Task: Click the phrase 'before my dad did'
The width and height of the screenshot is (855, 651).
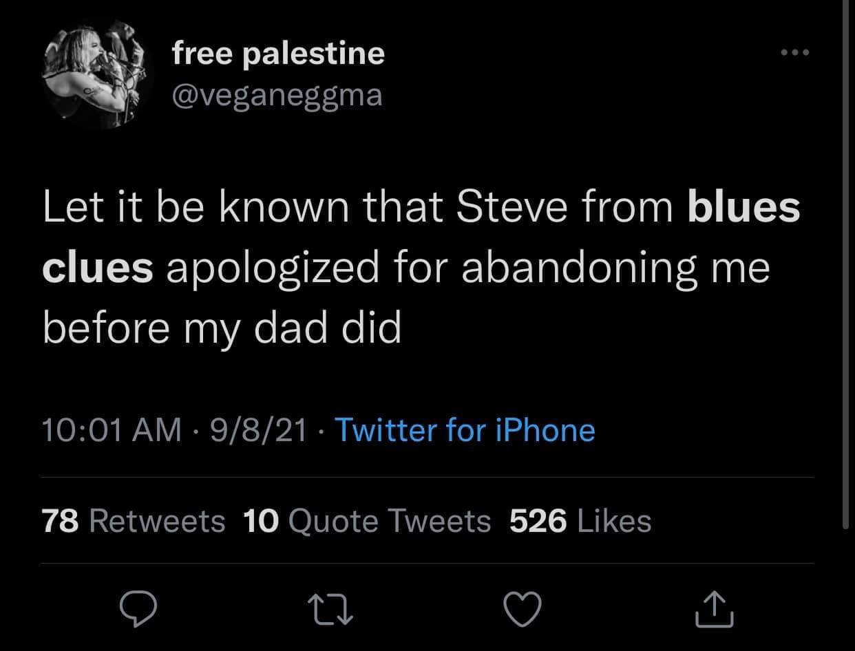Action: [x=221, y=326]
